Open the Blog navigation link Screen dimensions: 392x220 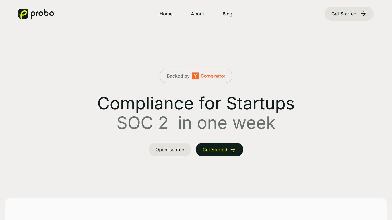[x=227, y=14]
